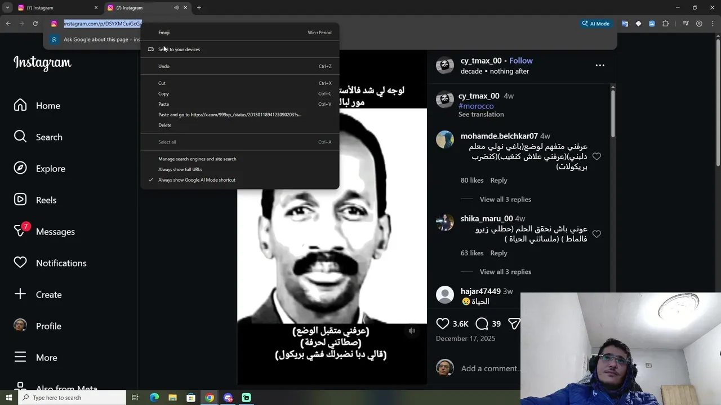The height and width of the screenshot is (405, 721).
Task: Open Reels from sidebar
Action: click(x=35, y=200)
